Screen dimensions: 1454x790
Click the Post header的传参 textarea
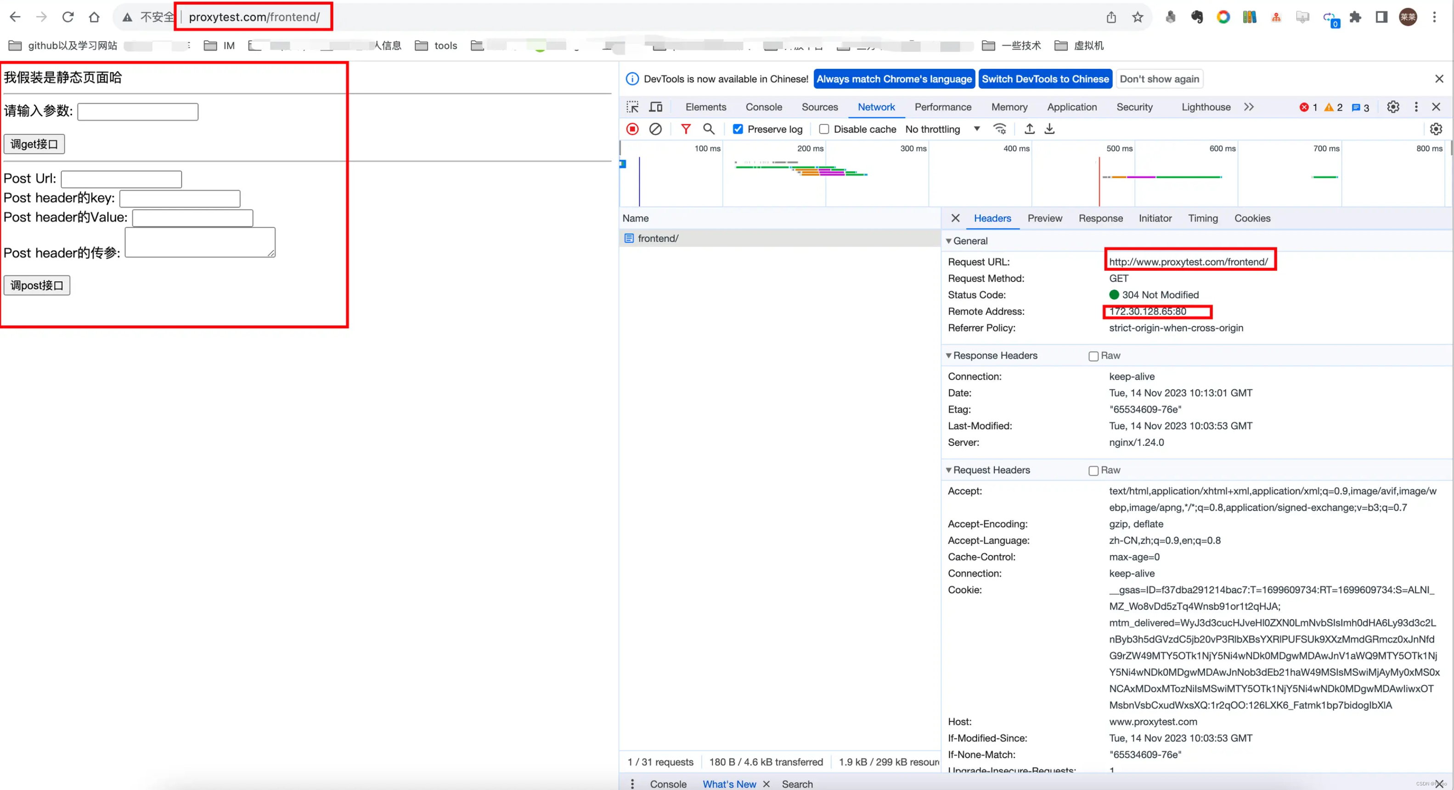pos(200,242)
